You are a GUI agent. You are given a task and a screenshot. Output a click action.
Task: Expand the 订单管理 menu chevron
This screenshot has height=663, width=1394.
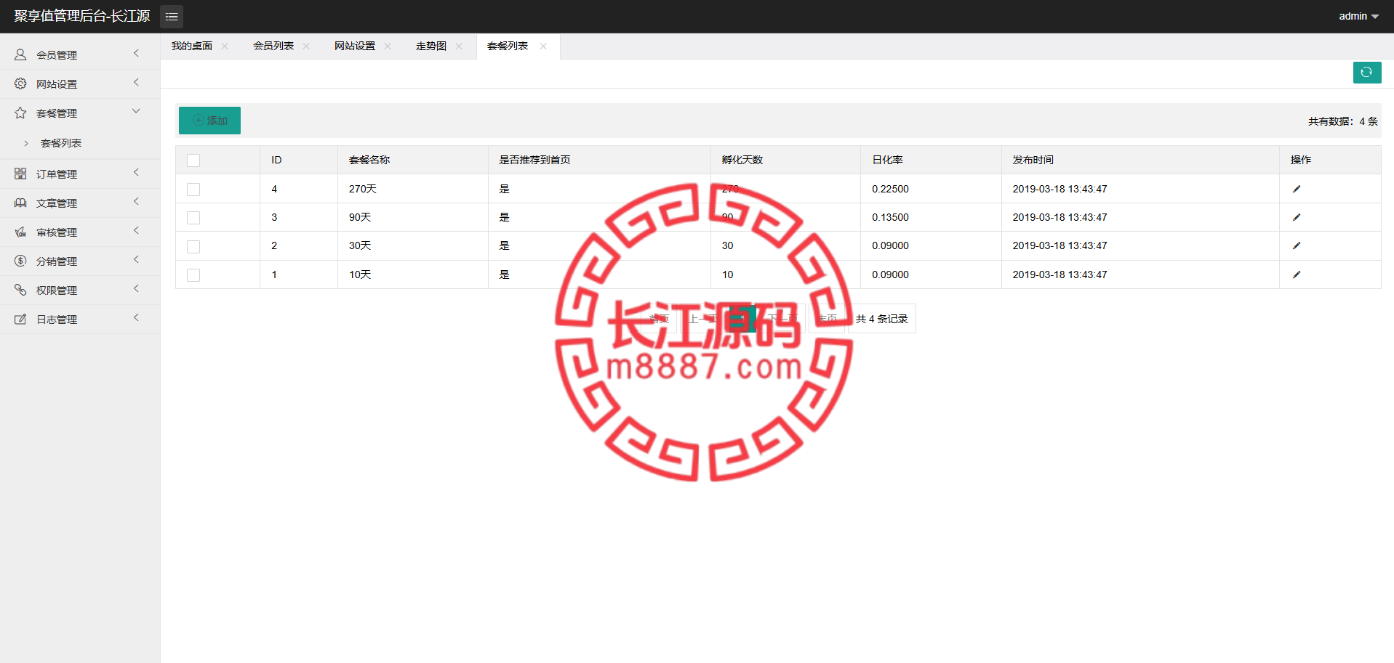[136, 173]
